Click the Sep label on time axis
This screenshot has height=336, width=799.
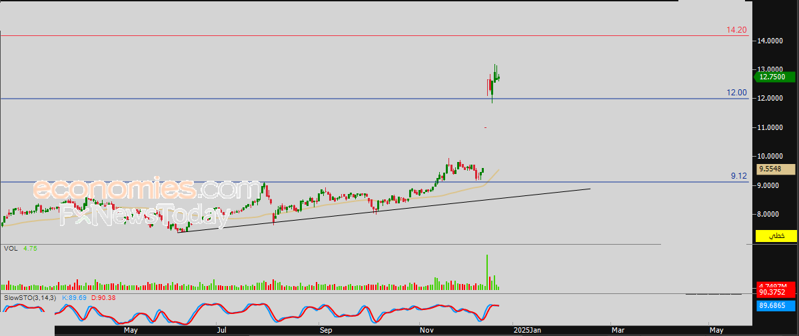point(326,331)
